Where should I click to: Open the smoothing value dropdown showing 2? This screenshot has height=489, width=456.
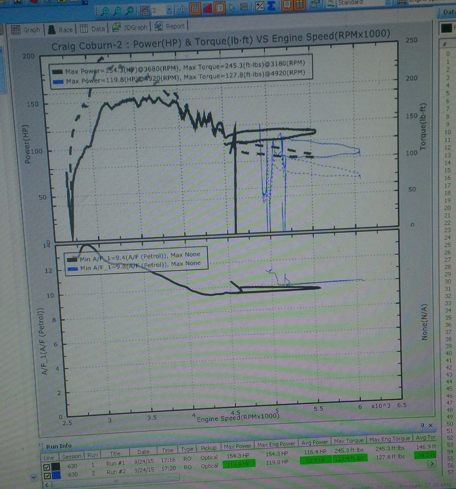pos(170,10)
